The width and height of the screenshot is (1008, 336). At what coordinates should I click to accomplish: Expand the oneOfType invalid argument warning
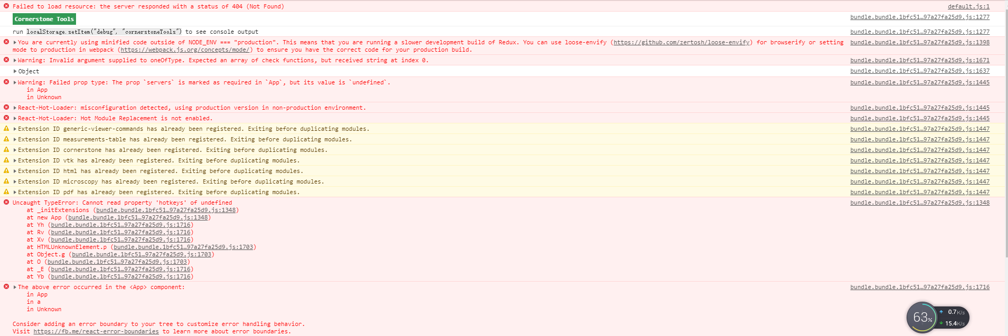15,60
